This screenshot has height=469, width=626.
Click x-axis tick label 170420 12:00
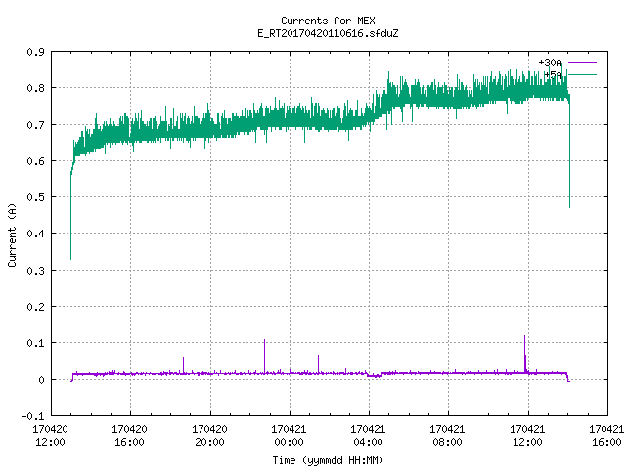click(50, 436)
